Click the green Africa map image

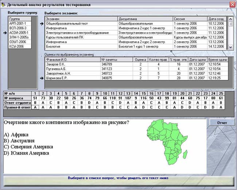(167, 142)
